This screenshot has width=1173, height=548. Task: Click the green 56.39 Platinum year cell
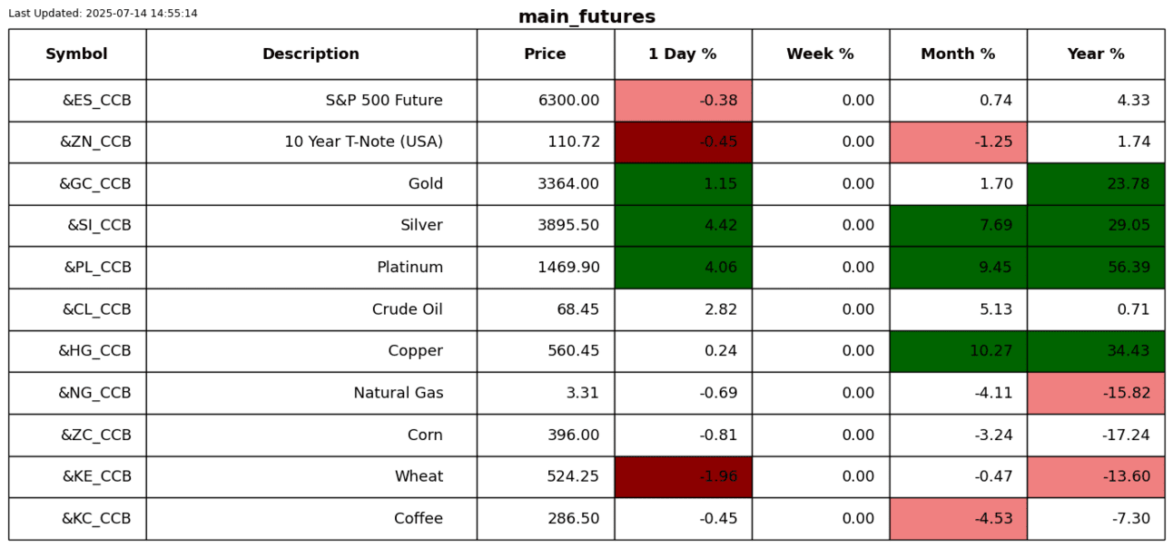tap(1095, 268)
